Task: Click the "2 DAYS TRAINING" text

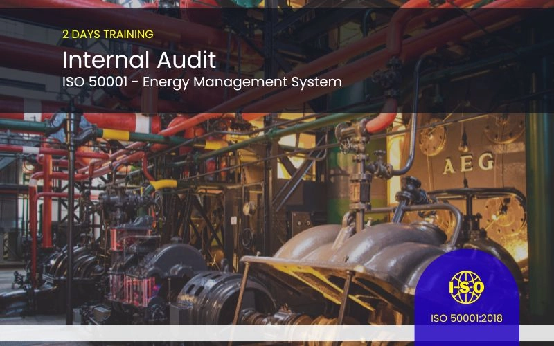Action: pyautogui.click(x=108, y=34)
